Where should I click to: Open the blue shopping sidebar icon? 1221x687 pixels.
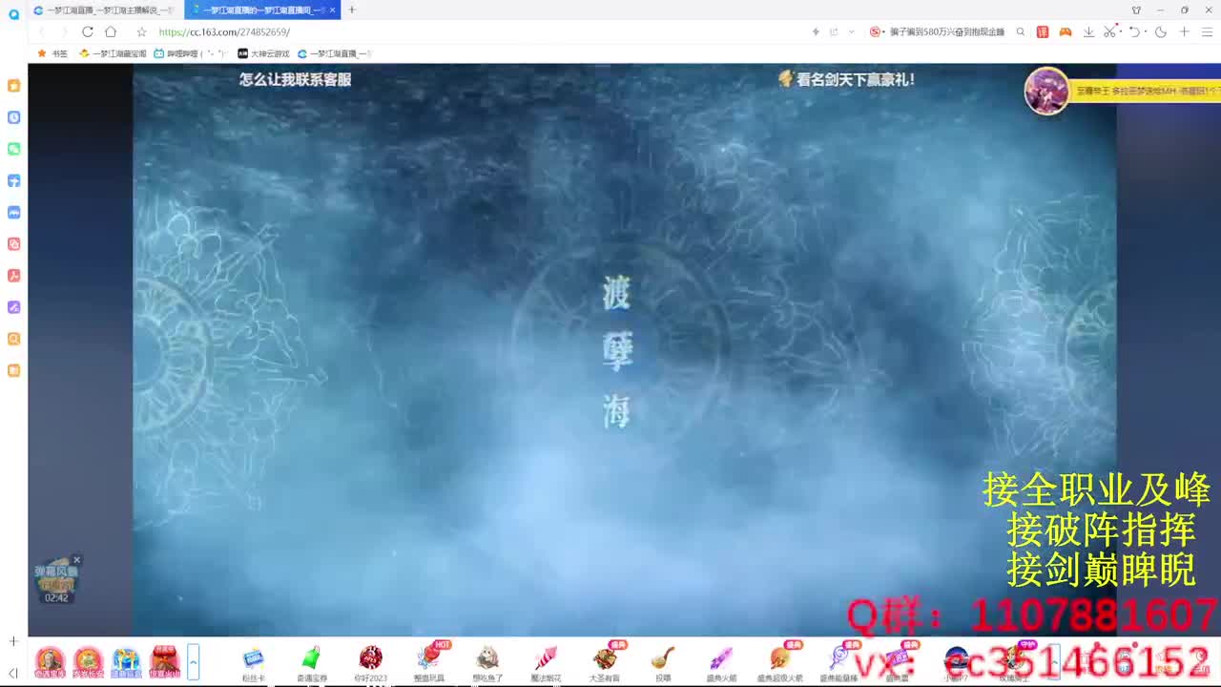pyautogui.click(x=13, y=180)
